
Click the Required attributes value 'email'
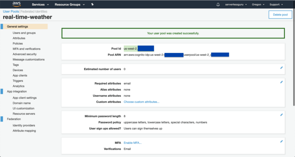click(127, 83)
